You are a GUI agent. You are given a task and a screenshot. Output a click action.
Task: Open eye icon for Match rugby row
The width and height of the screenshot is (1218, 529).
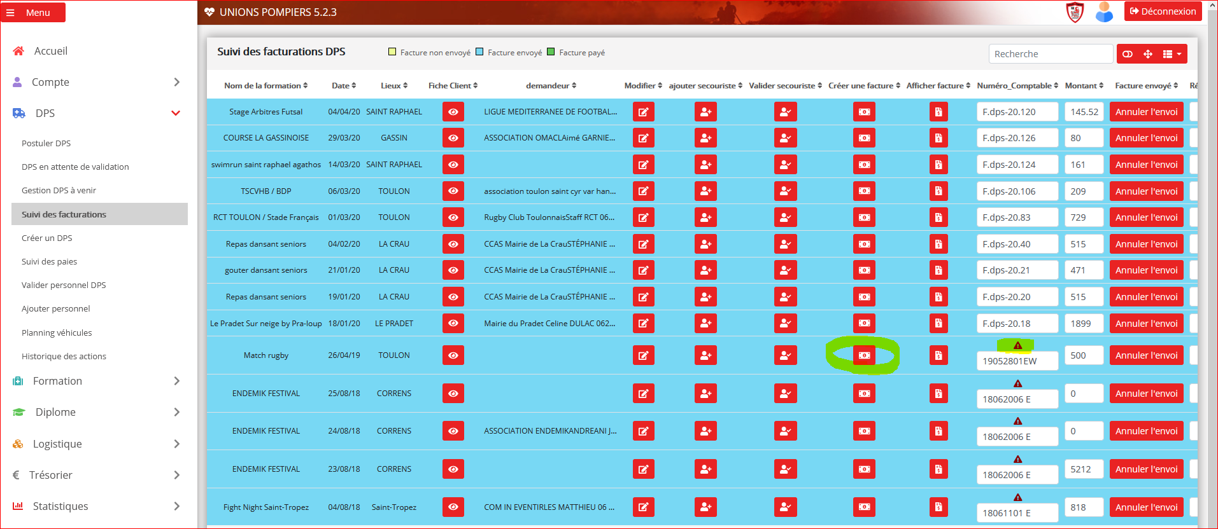[x=453, y=355]
